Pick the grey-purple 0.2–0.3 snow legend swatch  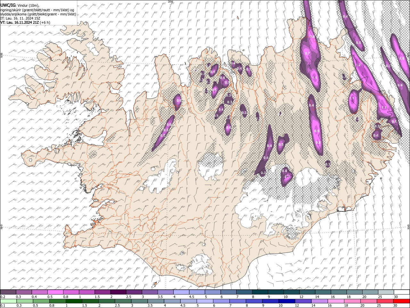pos(8,292)
